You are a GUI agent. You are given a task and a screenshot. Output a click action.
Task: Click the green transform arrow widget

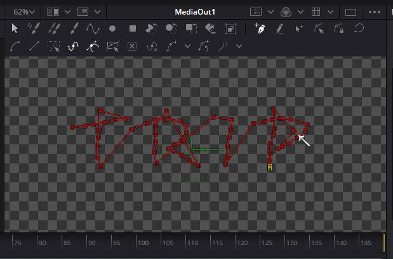click(x=207, y=149)
